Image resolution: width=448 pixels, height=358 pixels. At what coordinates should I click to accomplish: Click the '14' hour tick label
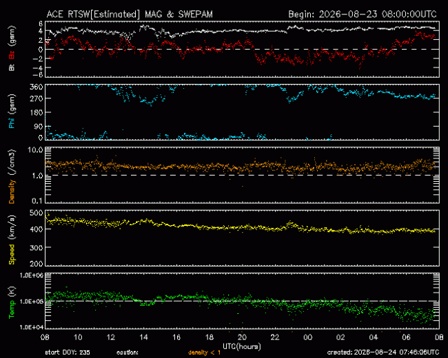[143, 337]
